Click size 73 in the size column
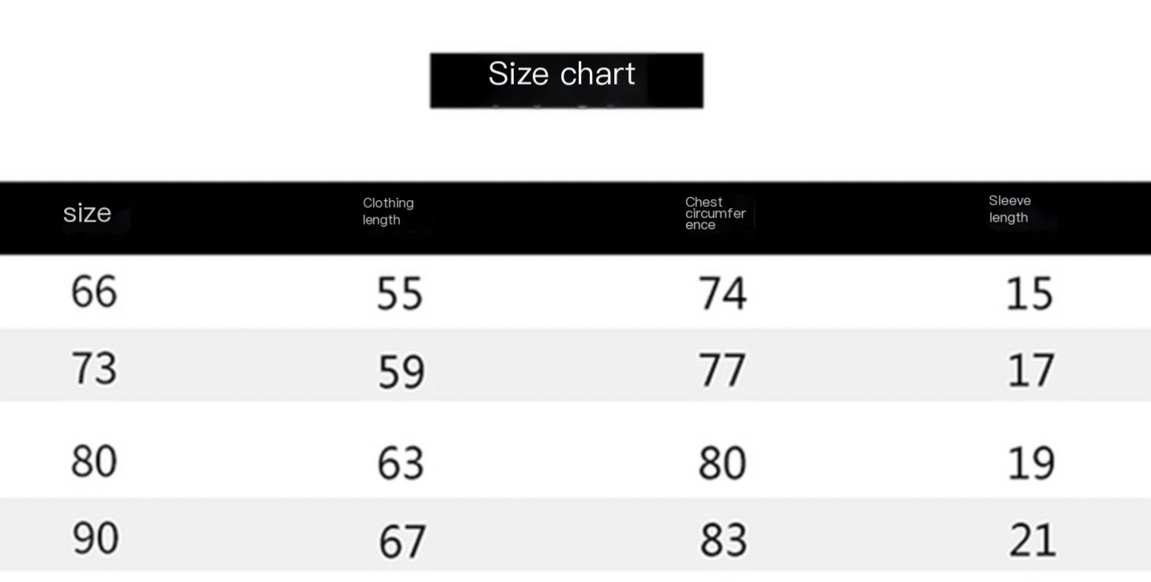 pyautogui.click(x=94, y=368)
